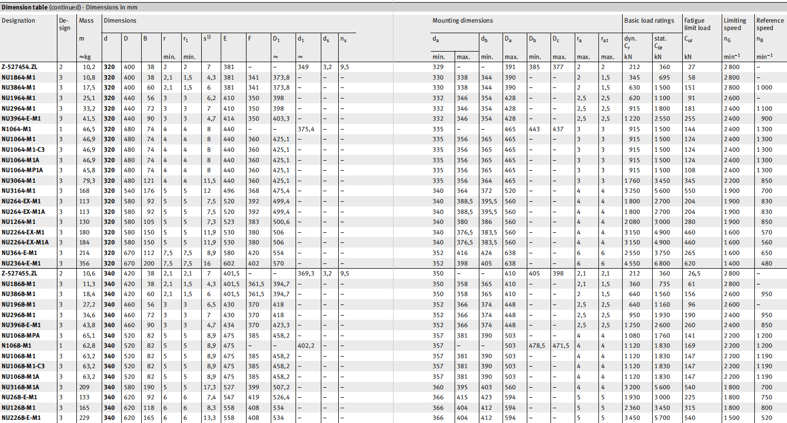
Task: Select bearing NU3964-E-M1 in the table
Action: (x=21, y=119)
